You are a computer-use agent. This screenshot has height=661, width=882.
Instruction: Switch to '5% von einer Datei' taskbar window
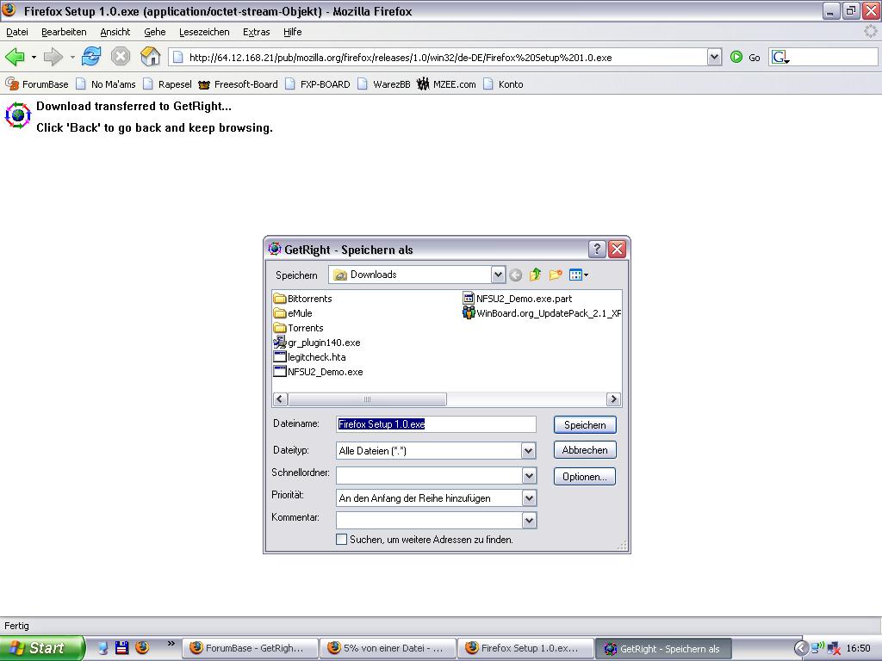click(388, 649)
